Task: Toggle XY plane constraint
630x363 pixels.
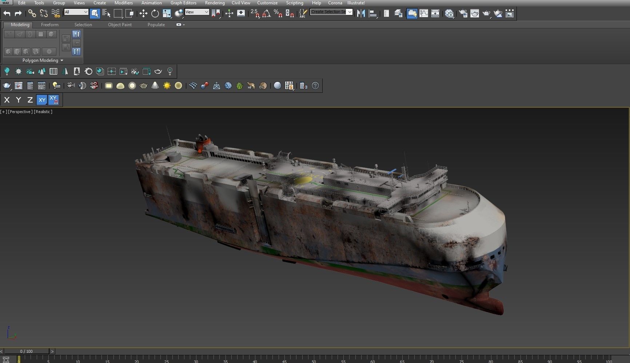Action: point(42,100)
